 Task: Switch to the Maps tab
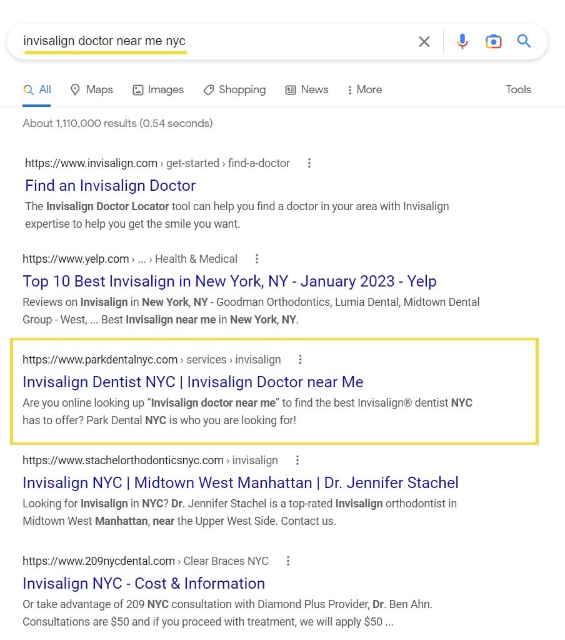point(92,89)
